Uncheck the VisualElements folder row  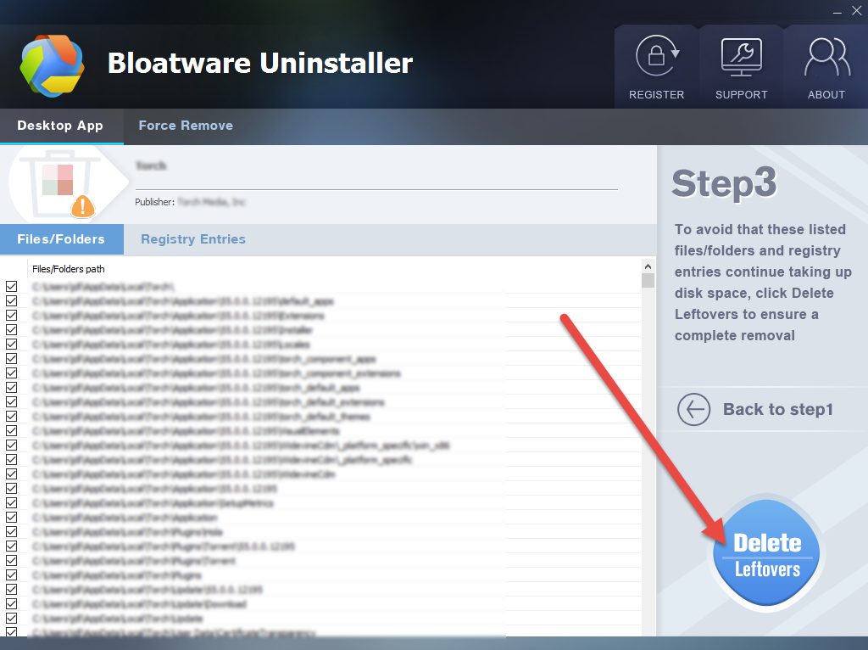coord(12,430)
